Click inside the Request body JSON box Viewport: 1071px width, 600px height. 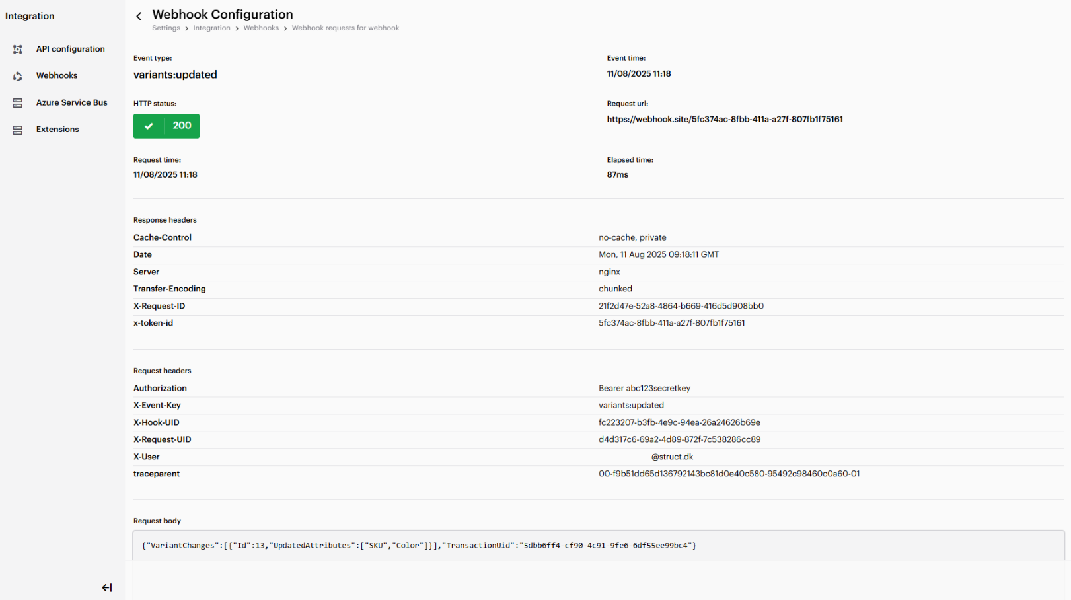pyautogui.click(x=595, y=546)
